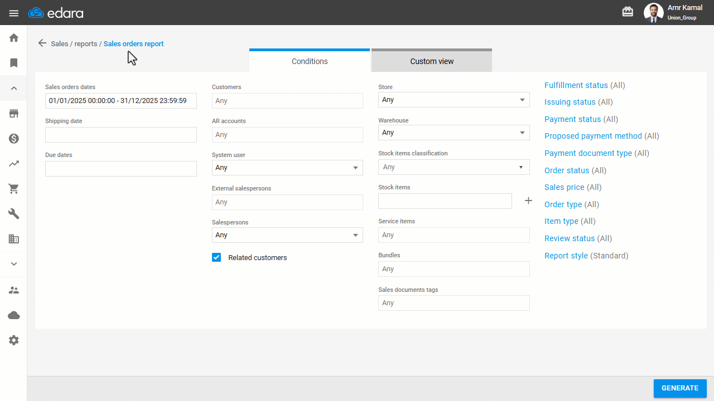
Task: Open Amr Kamal's profile avatar
Action: click(653, 12)
